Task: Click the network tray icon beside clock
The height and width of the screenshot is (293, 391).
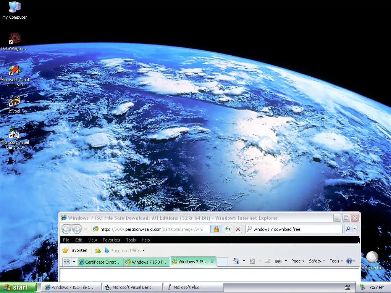Action: pos(363,287)
